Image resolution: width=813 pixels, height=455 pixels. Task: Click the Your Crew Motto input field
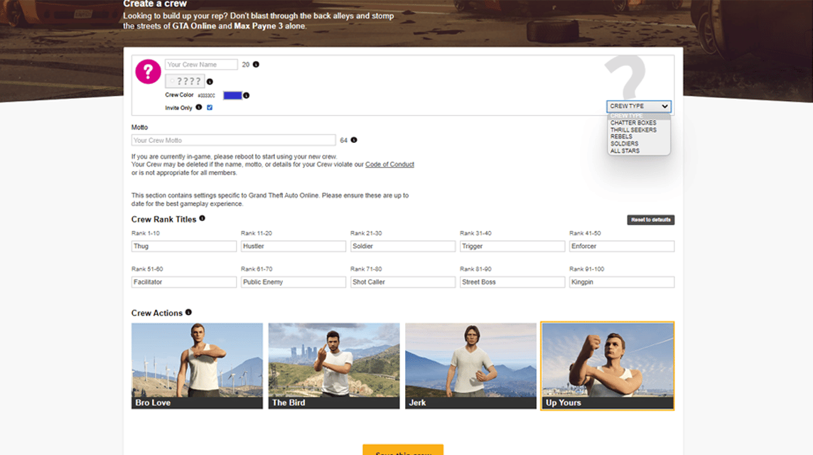pyautogui.click(x=233, y=140)
